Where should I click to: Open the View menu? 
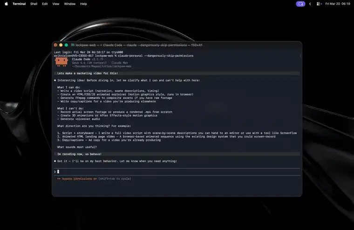coord(56,4)
